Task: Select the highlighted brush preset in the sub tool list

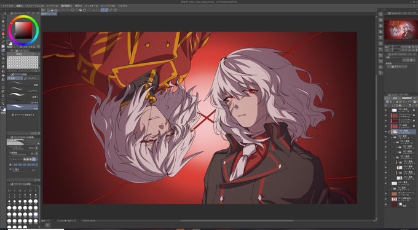Action: tap(23, 107)
